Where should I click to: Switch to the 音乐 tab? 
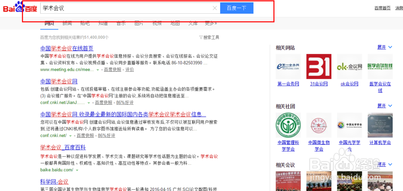121,23
